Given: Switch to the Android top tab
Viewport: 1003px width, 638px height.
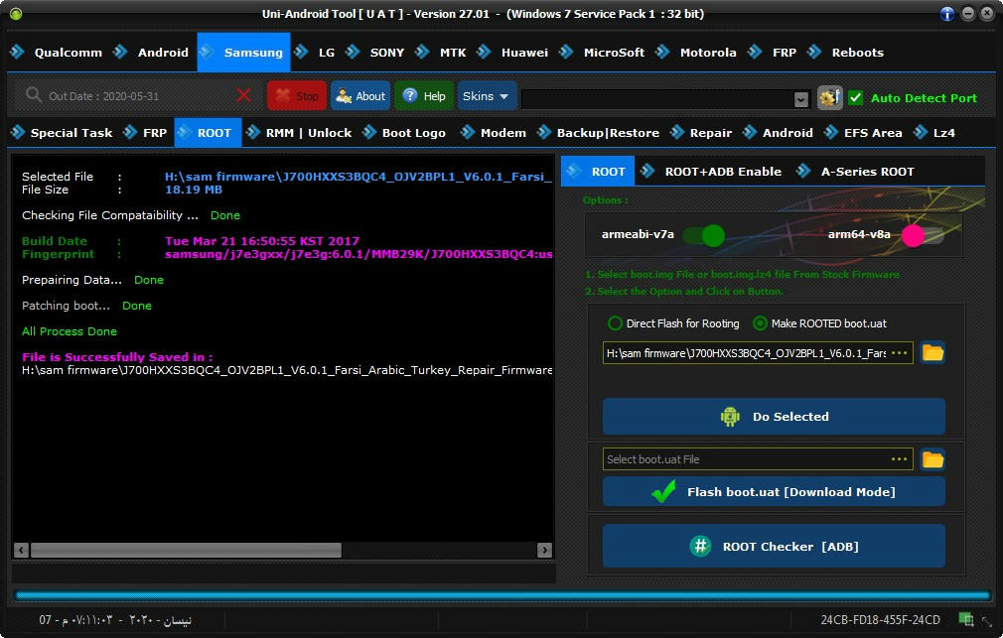Looking at the screenshot, I should 151,53.
